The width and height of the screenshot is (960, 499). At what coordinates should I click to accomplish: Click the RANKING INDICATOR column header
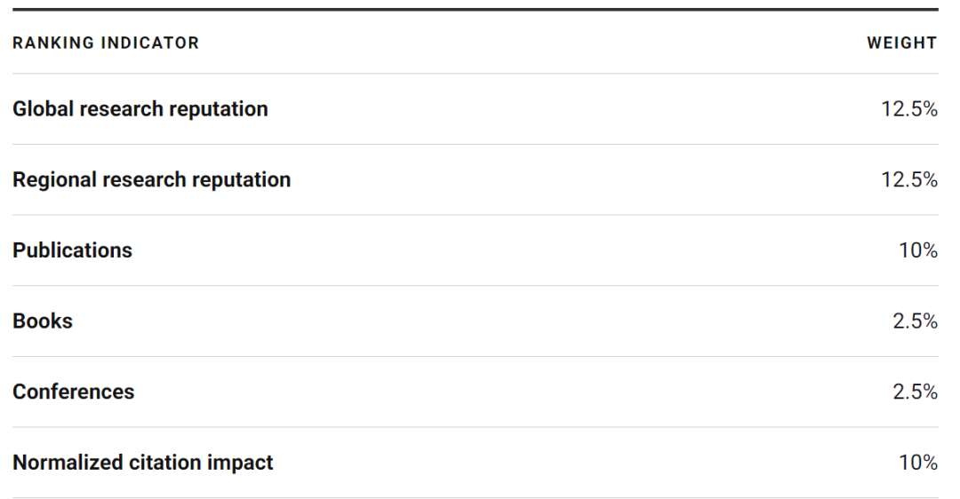click(106, 43)
